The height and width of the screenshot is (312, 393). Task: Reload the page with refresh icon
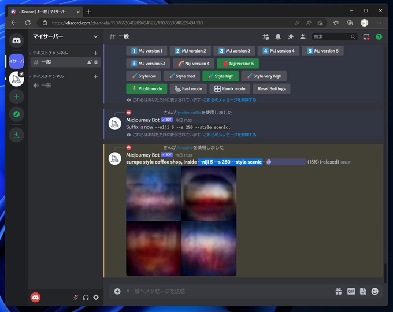click(x=28, y=23)
